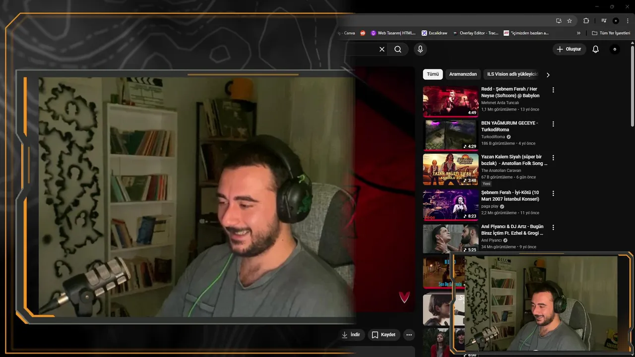Start voice search with the microphone icon
Viewport: 635px width, 357px height.
tap(420, 49)
